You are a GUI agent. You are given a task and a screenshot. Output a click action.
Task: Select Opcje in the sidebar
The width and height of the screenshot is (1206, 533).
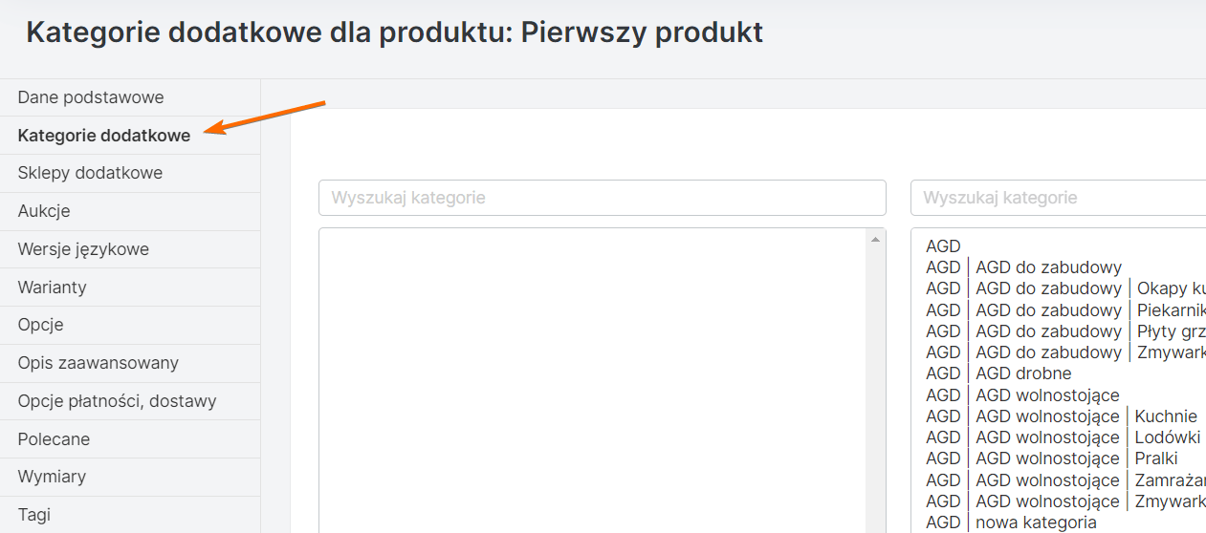40,325
